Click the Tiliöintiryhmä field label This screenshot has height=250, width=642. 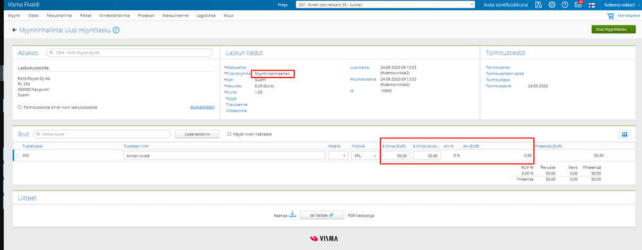coord(238,74)
